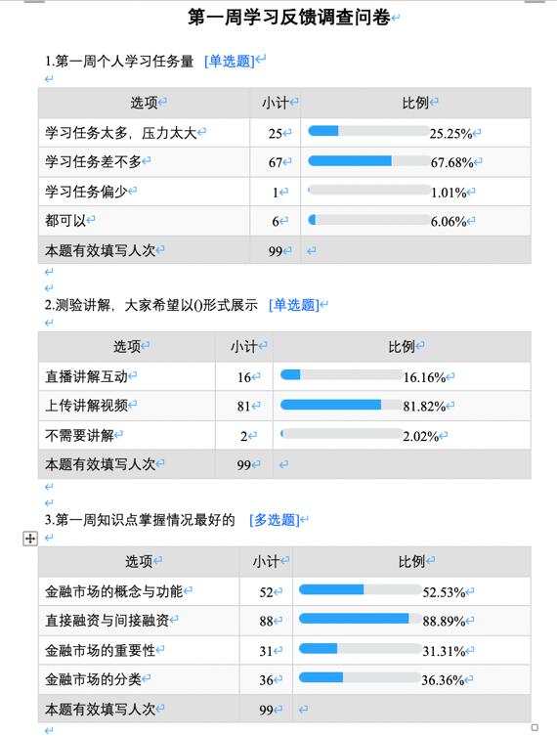Screen dimensions: 557x736
Task: Click the [单选题] link in question 2
Action: (294, 305)
